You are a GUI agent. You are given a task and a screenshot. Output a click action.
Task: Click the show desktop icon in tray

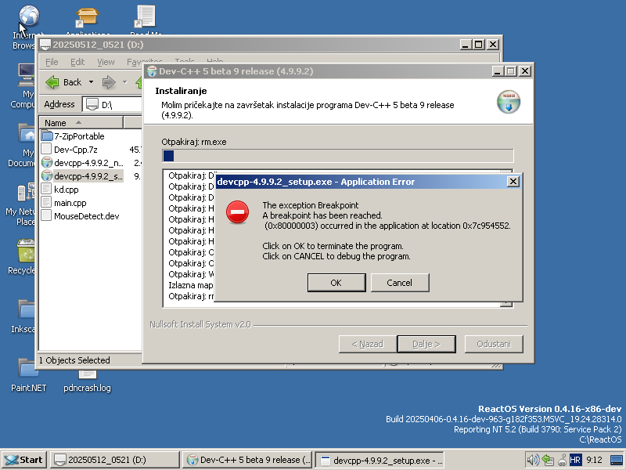coord(617,460)
